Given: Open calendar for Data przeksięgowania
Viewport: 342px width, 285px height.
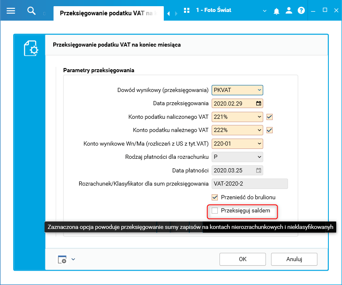Looking at the screenshot, I should point(259,104).
